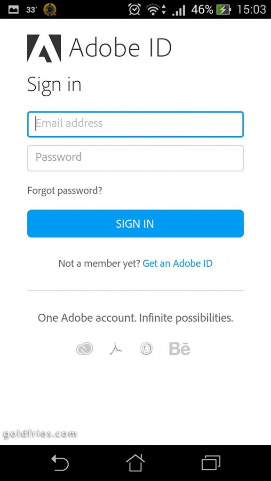Tap the Creative Cloud icon
The width and height of the screenshot is (271, 481).
pos(85,349)
